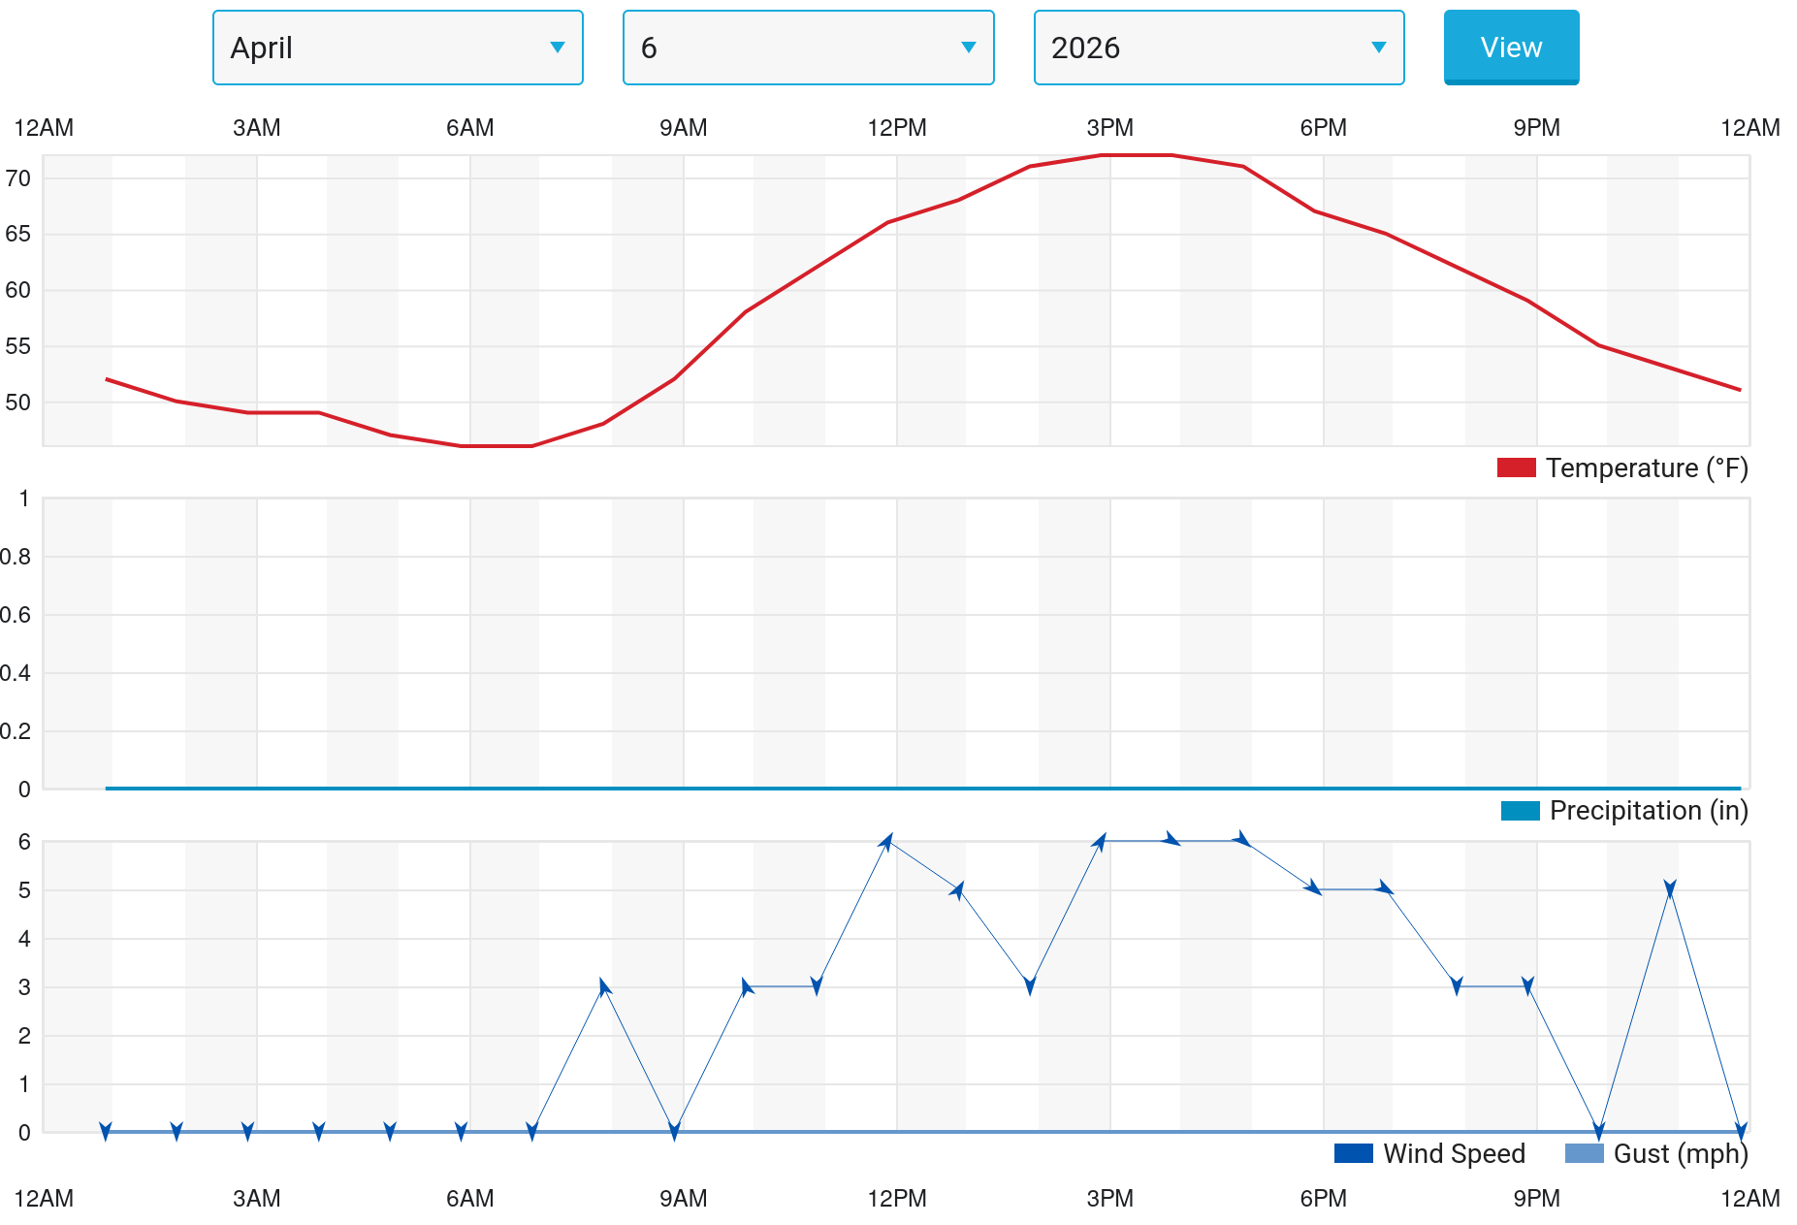Open the 2026 year dropdown
The height and width of the screenshot is (1225, 1797).
point(1218,48)
